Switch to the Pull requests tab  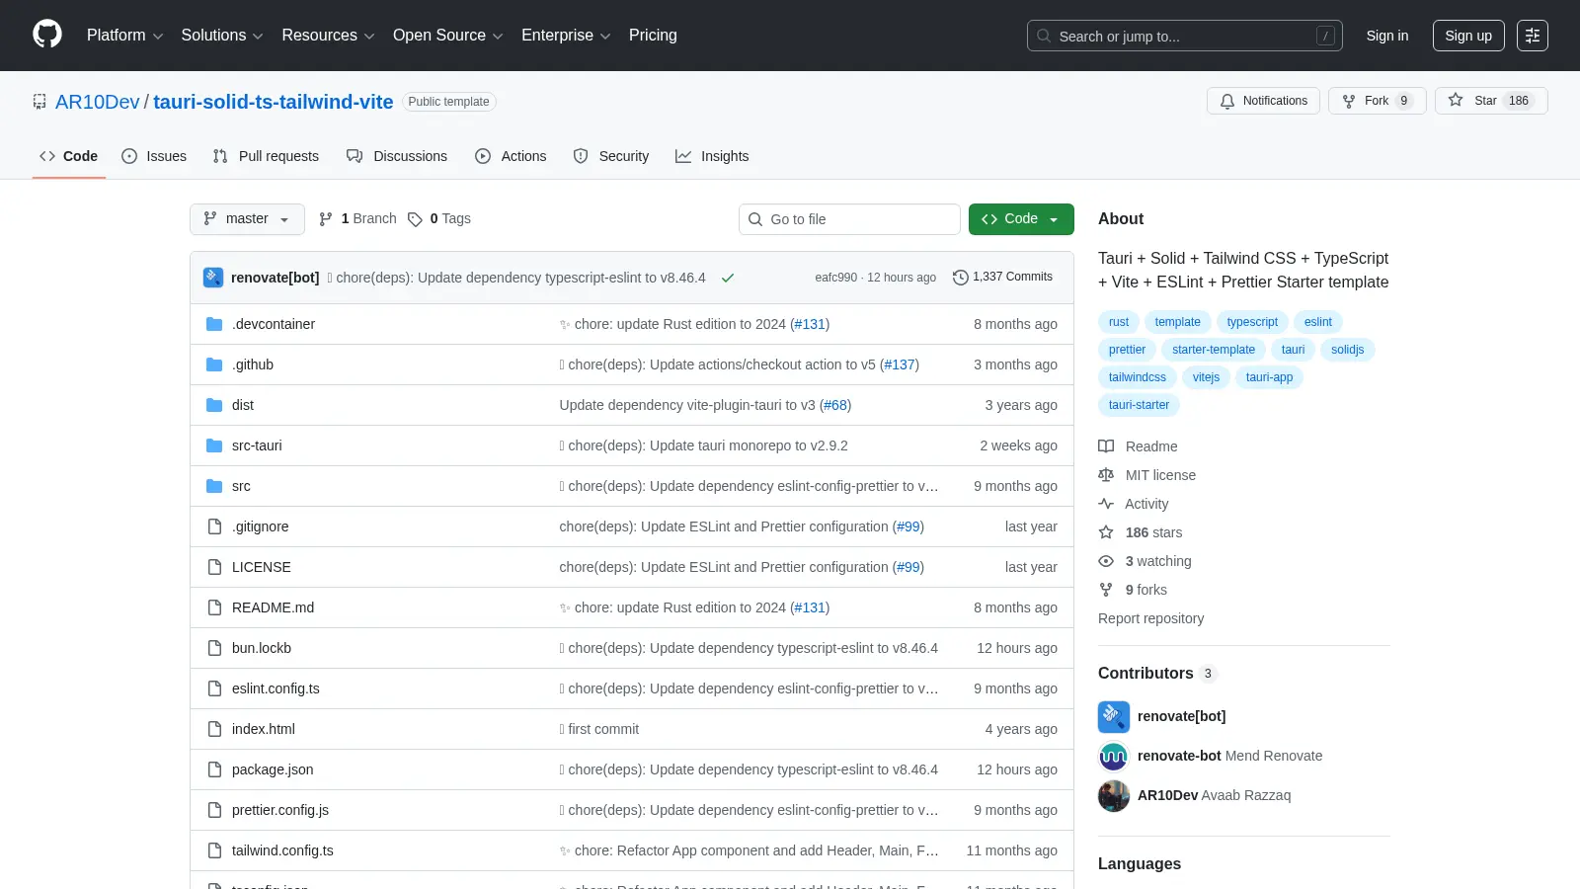[266, 156]
